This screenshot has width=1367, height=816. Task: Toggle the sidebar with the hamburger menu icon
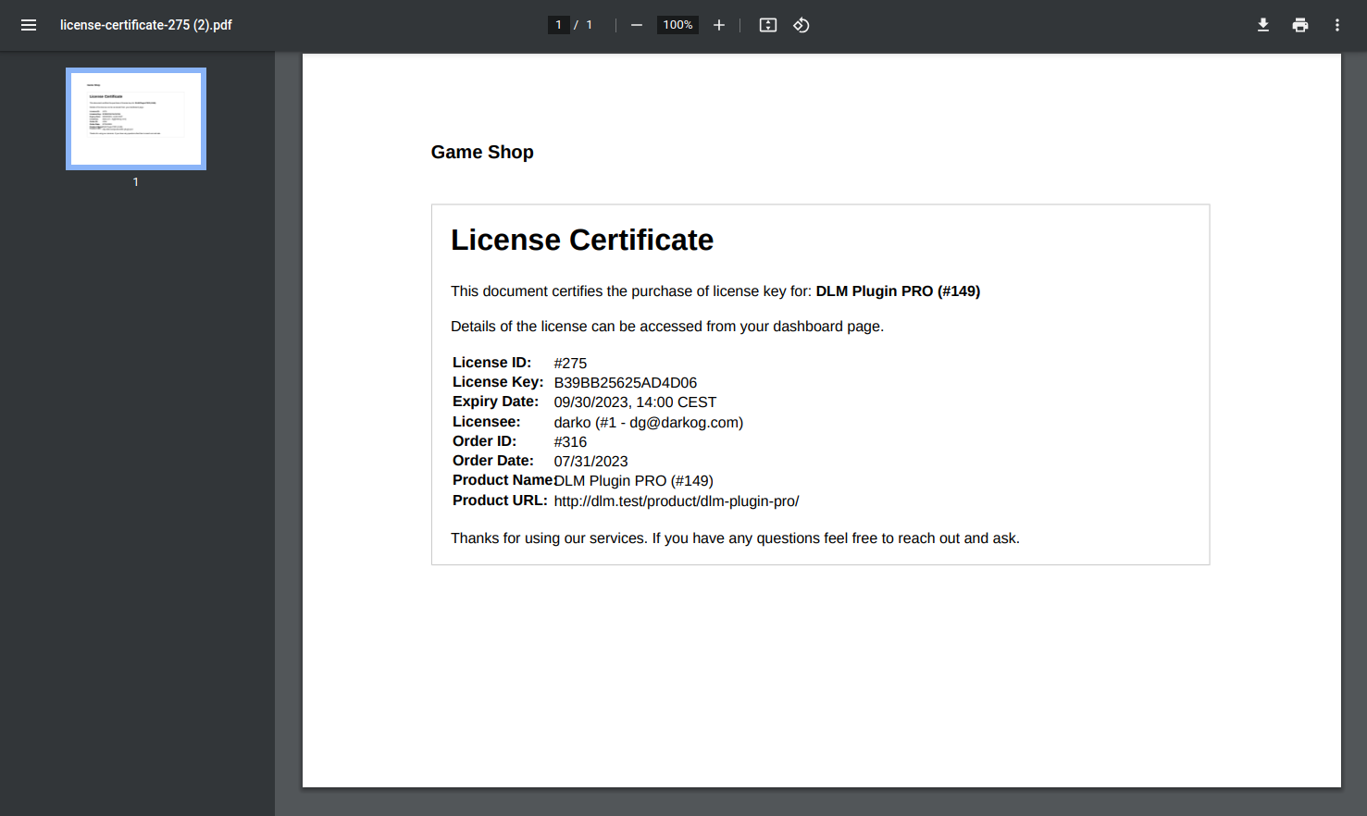[x=29, y=25]
